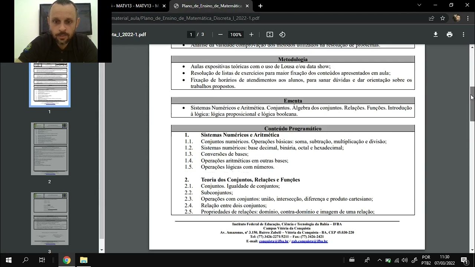Fit PDF to page width
The width and height of the screenshot is (475, 267).
(x=270, y=34)
